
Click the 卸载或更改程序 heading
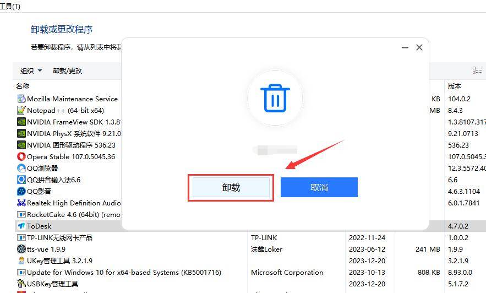62,29
